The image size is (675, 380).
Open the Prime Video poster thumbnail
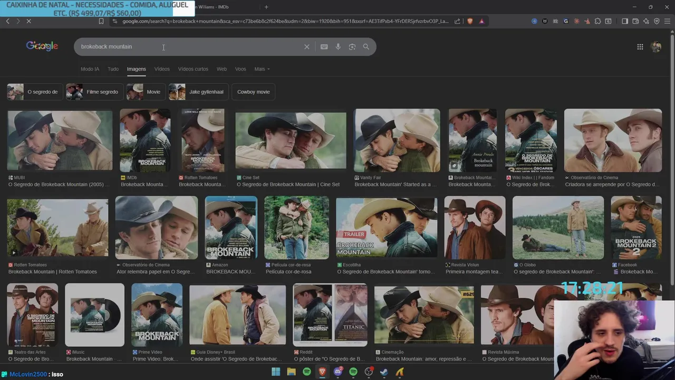coord(157,315)
